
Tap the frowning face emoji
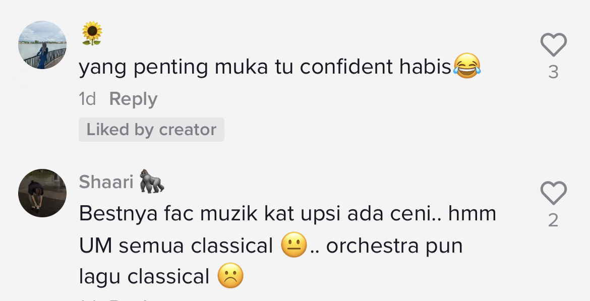point(230,276)
